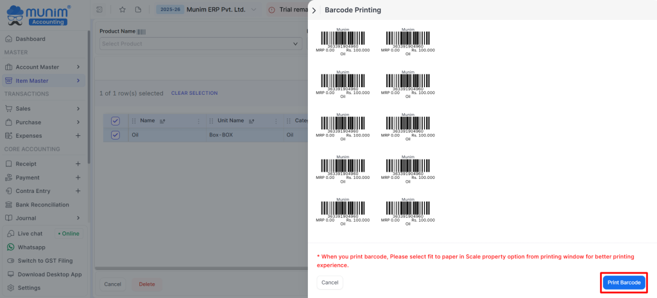Click the Munim Accounting logo
Image resolution: width=657 pixels, height=298 pixels.
[38, 15]
